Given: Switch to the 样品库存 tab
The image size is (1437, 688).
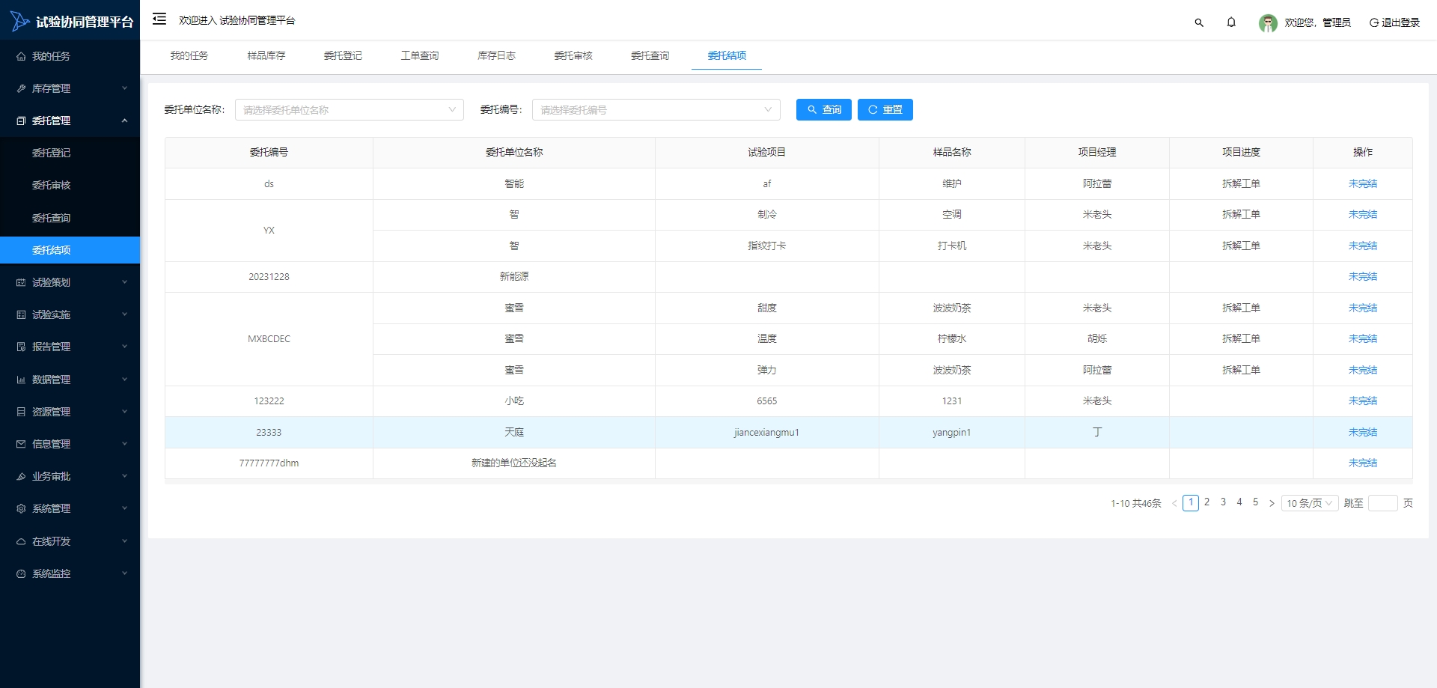Looking at the screenshot, I should (266, 56).
